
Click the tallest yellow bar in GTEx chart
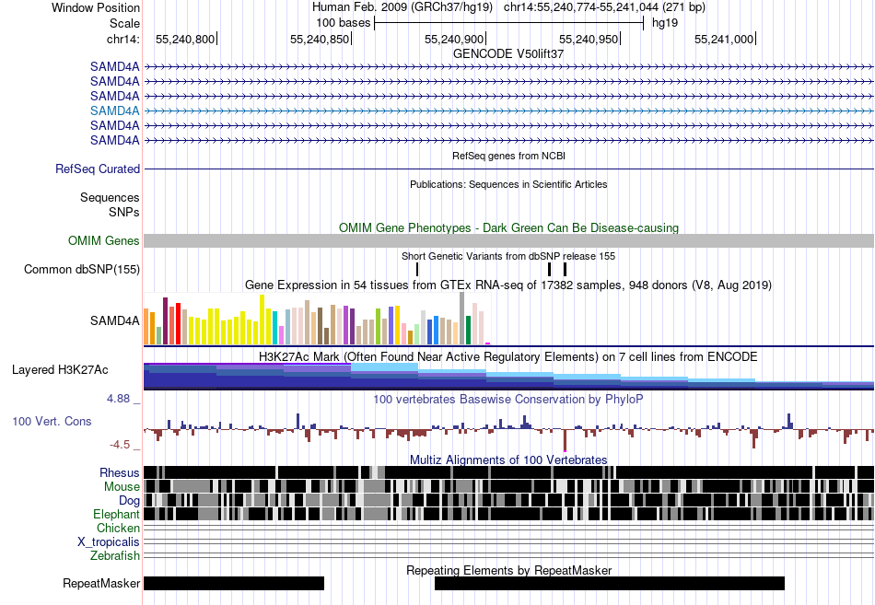point(262,320)
